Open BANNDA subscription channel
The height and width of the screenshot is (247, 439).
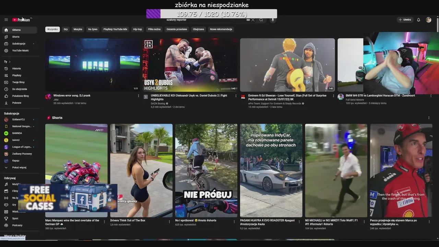pyautogui.click(x=20, y=133)
